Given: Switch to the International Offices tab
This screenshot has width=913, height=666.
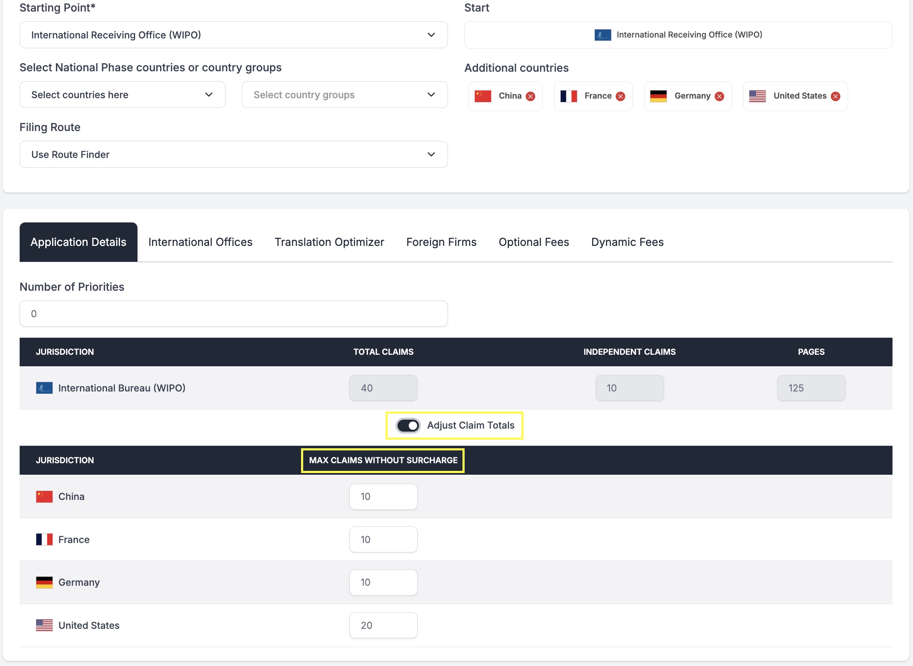Looking at the screenshot, I should (200, 242).
